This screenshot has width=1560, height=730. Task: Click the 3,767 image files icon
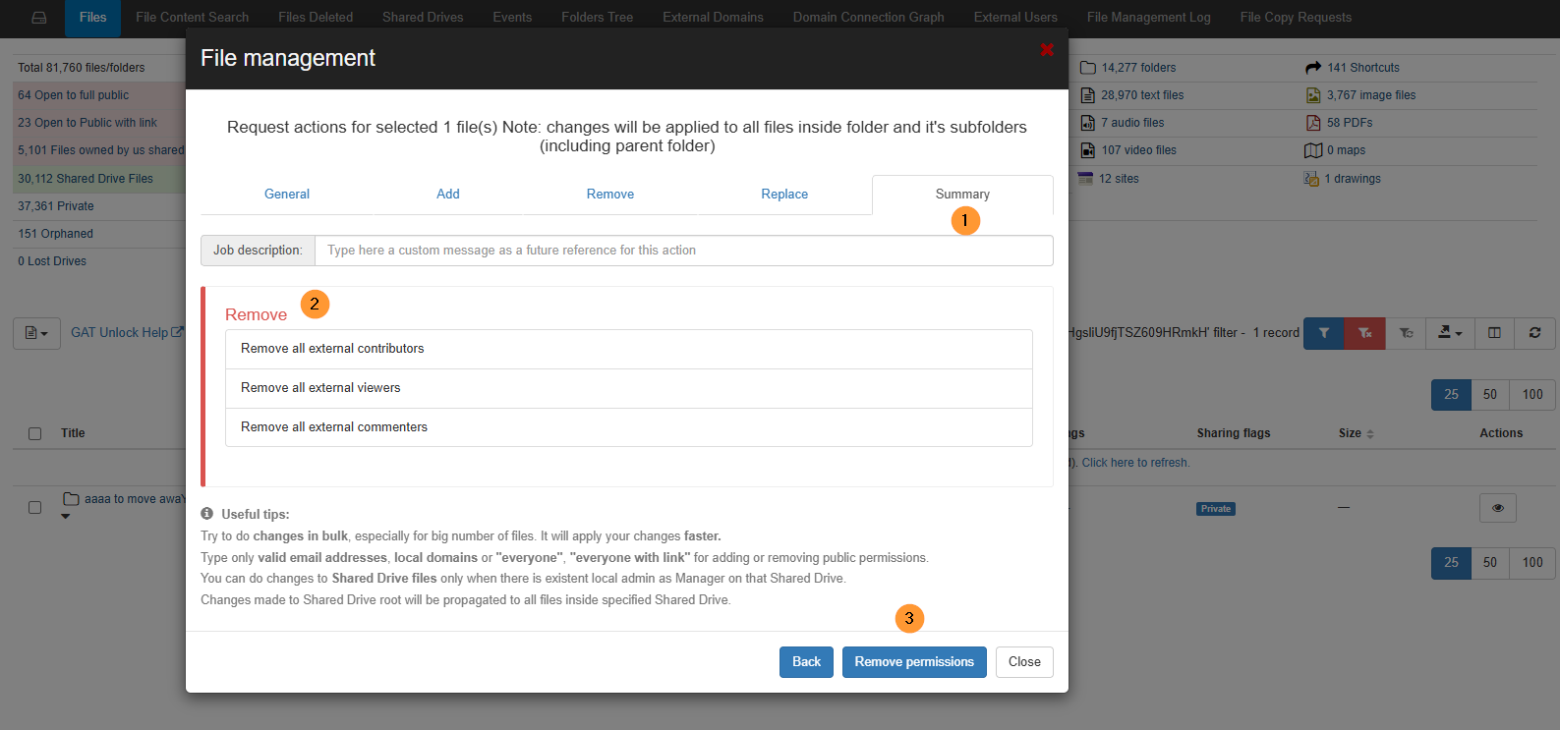click(1313, 95)
